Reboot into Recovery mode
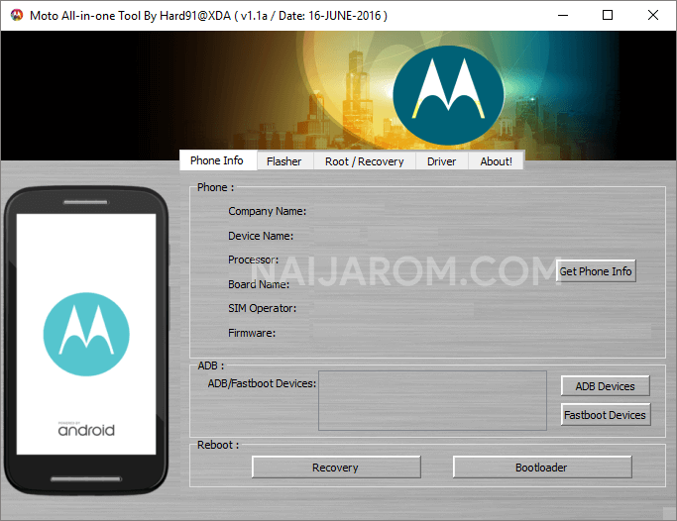677x521 pixels. pos(336,468)
